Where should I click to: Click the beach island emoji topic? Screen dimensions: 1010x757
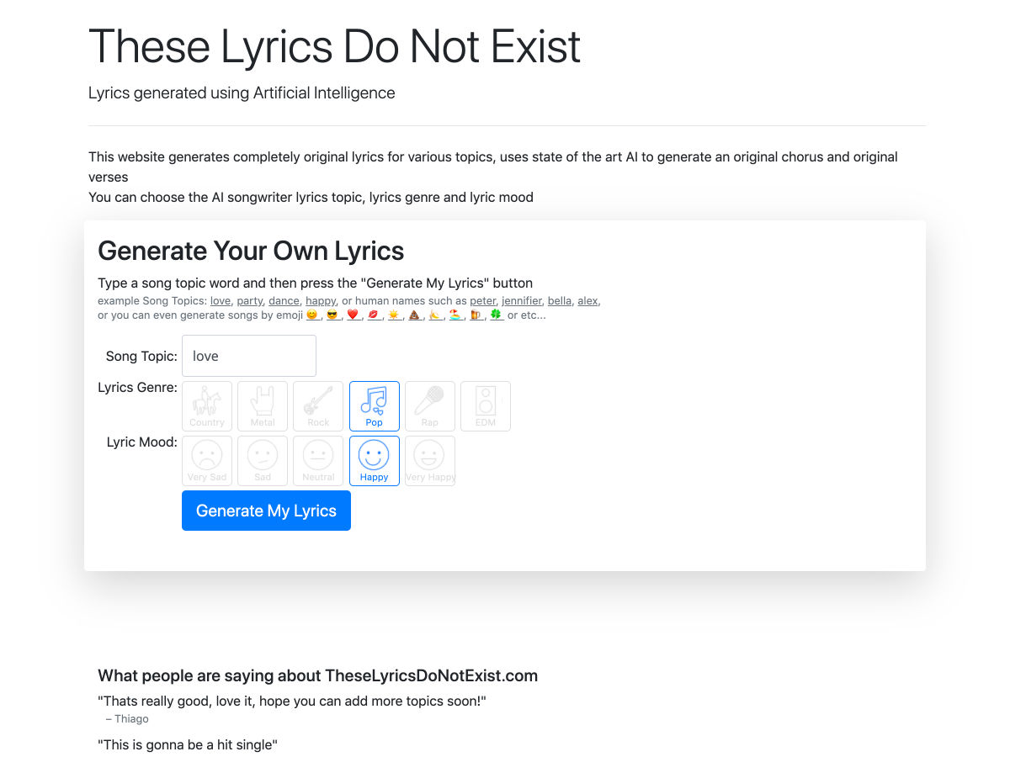coord(455,315)
